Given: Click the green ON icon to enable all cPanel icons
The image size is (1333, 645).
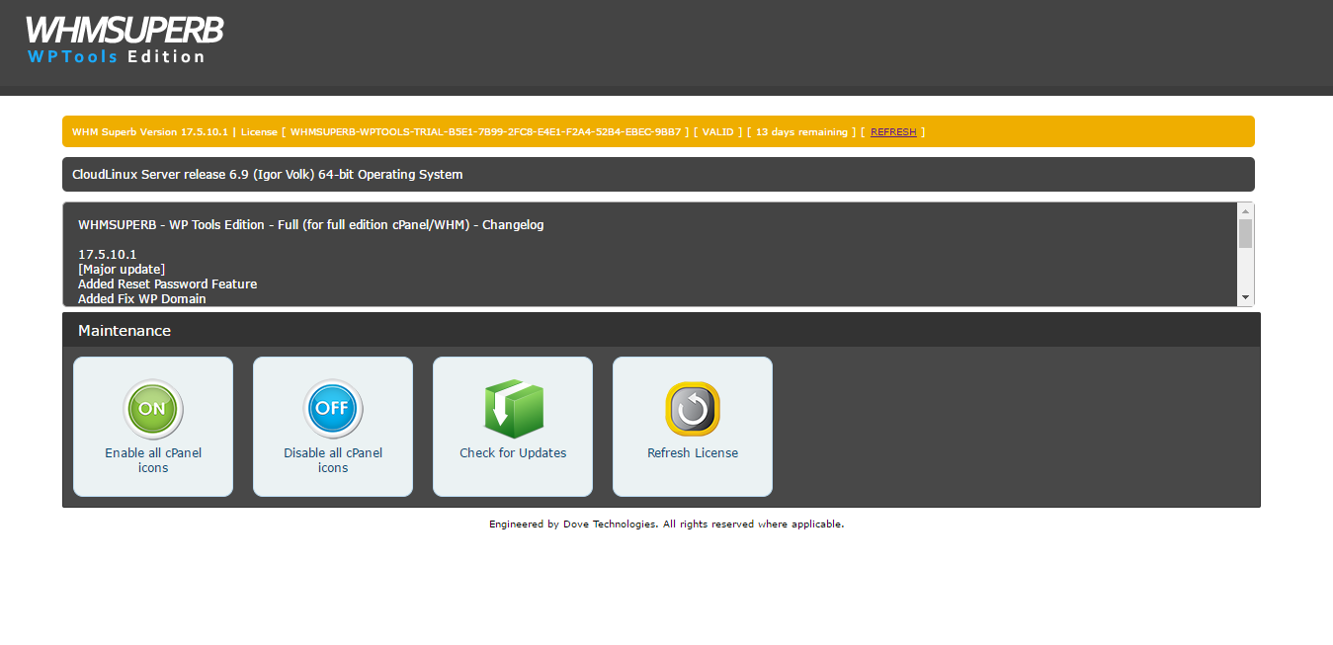Looking at the screenshot, I should (153, 409).
